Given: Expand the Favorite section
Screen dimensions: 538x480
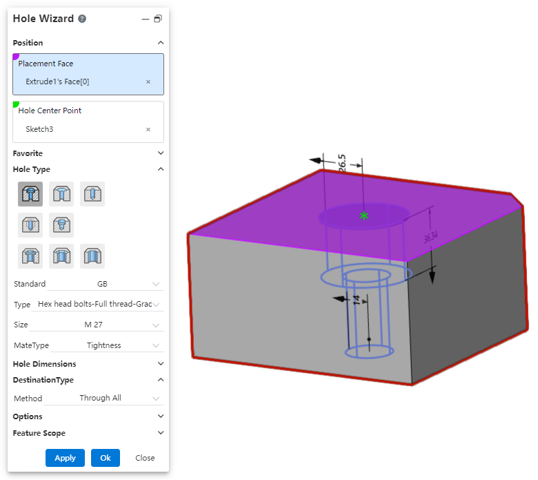Looking at the screenshot, I should [160, 153].
